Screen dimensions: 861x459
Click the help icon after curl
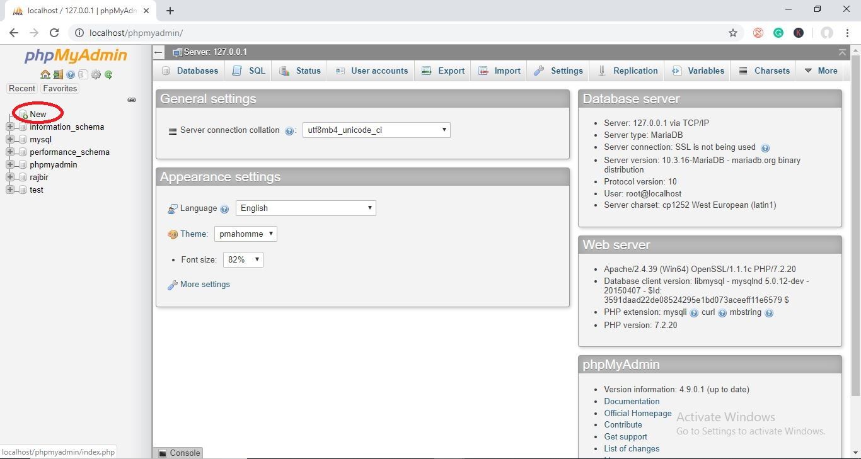pyautogui.click(x=722, y=313)
